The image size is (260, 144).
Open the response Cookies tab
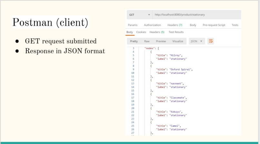pos(141,32)
